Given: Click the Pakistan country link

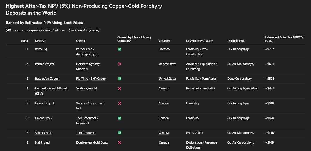Looking at the screenshot, I should tap(164, 49).
